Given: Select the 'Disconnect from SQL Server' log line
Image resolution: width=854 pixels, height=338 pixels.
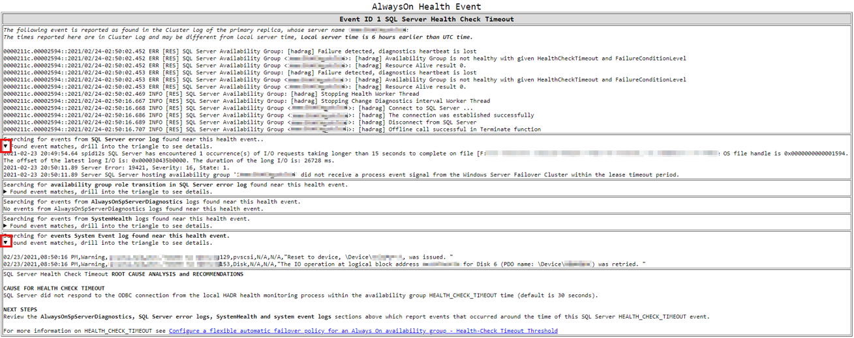Looking at the screenshot, I should click(x=240, y=122).
